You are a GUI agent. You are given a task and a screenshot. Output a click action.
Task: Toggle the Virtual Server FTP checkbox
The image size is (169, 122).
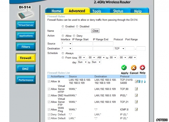pyautogui.click(x=49, y=102)
